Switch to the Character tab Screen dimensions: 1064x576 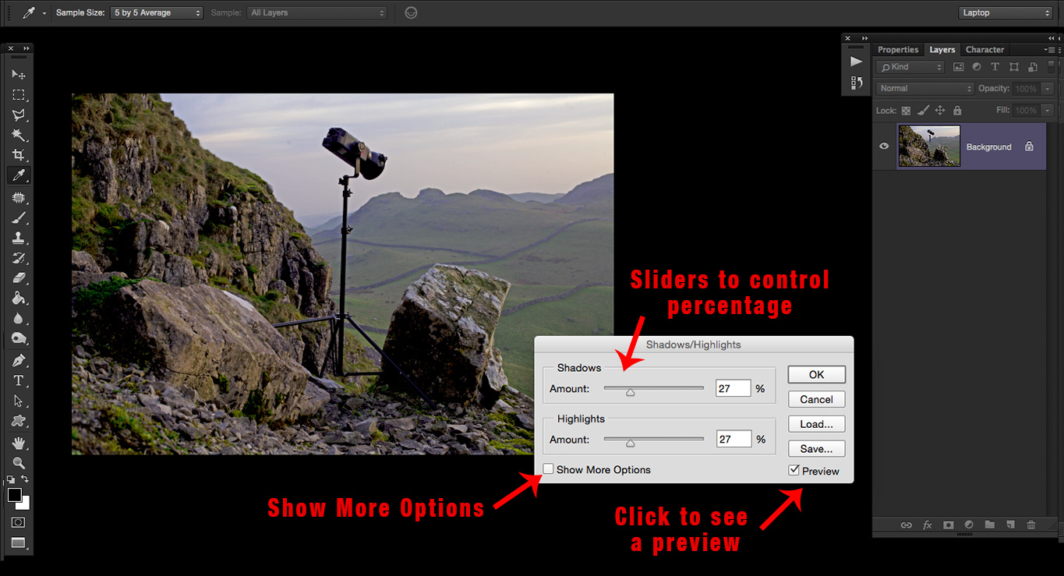coord(984,50)
